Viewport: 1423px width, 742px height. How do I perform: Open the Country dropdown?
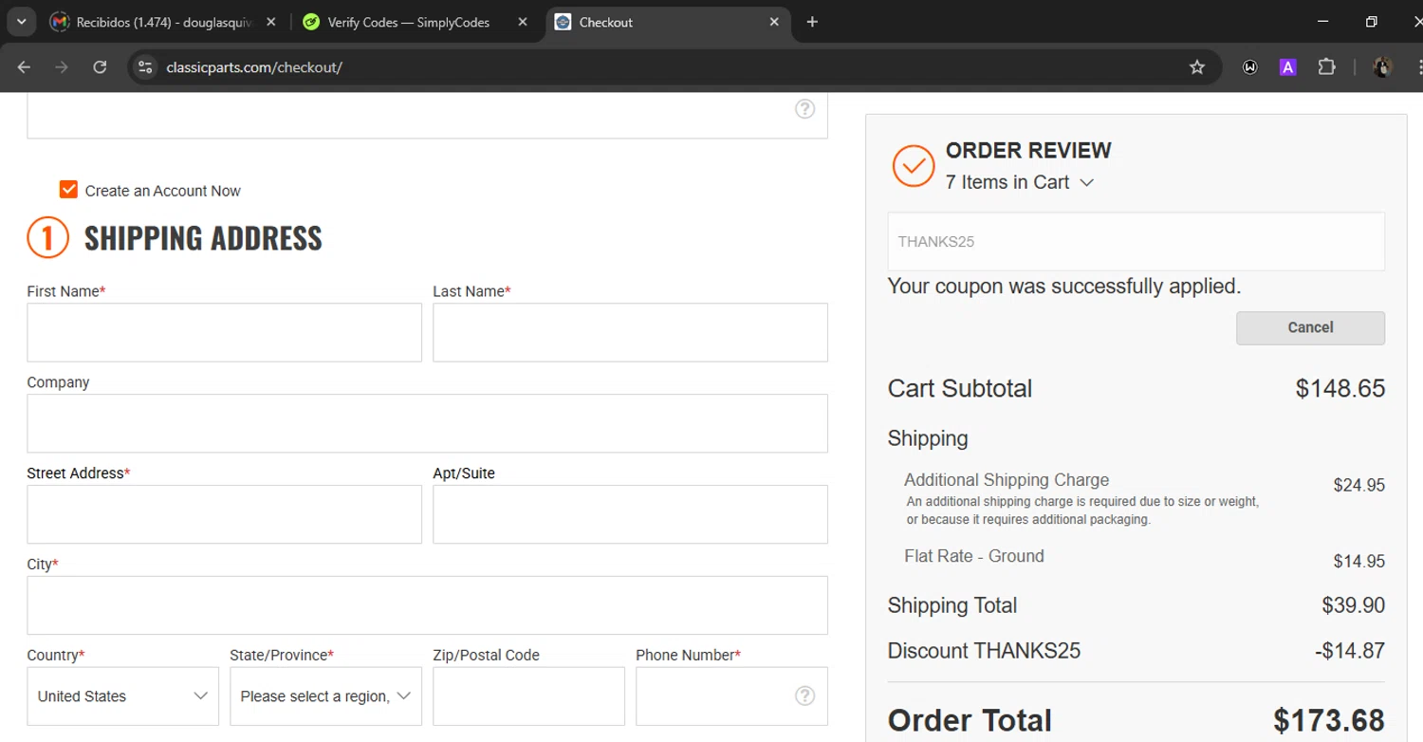click(x=122, y=696)
